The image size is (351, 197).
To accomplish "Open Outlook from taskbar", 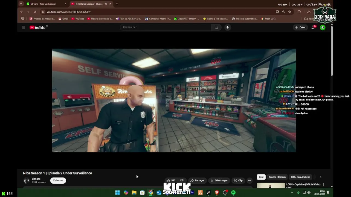I will pyautogui.click(x=159, y=193).
